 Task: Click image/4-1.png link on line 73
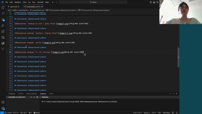coord(66,33)
